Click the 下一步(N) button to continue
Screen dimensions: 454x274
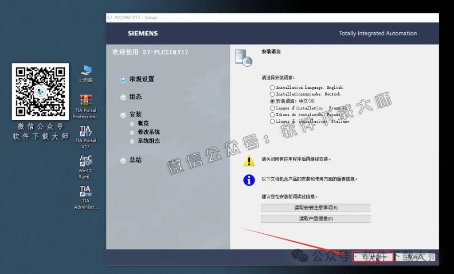click(372, 257)
